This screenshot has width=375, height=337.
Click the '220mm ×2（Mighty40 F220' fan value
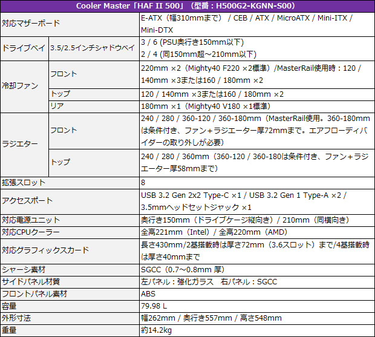click(257, 74)
